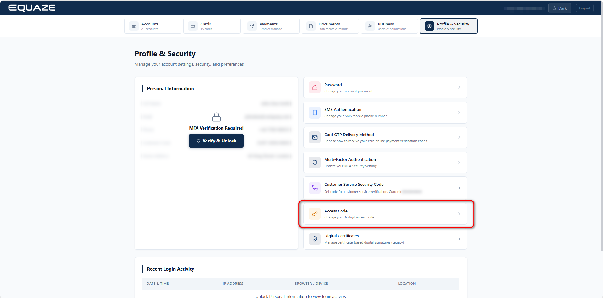
Task: Open the Cards tab
Action: pos(212,26)
